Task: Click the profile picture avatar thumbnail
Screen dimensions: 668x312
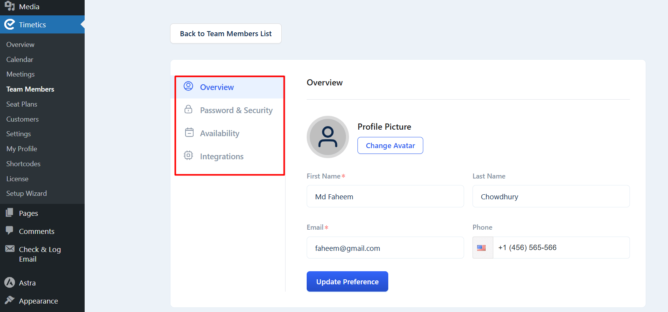Action: click(327, 137)
